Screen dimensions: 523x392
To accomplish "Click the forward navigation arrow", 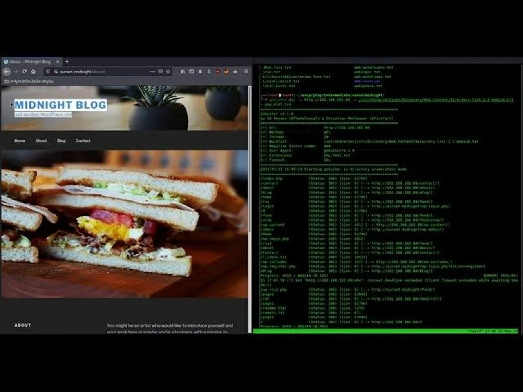I will tap(16, 71).
